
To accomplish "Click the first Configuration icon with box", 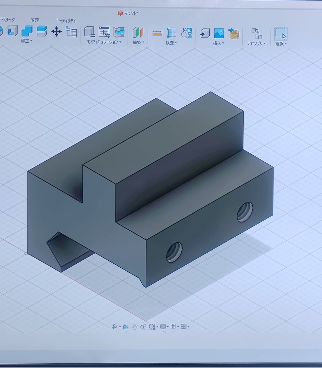I will pyautogui.click(x=90, y=32).
